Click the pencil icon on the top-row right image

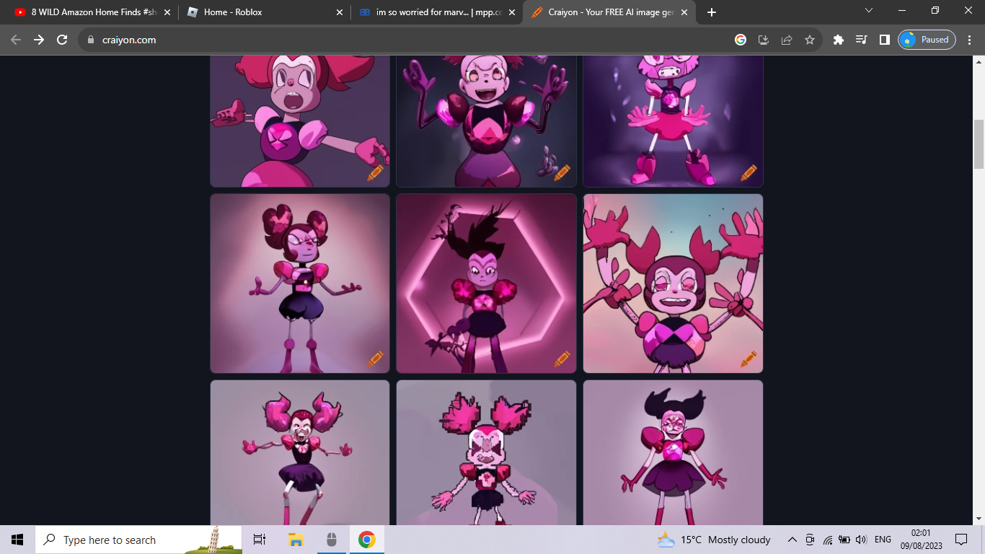748,172
